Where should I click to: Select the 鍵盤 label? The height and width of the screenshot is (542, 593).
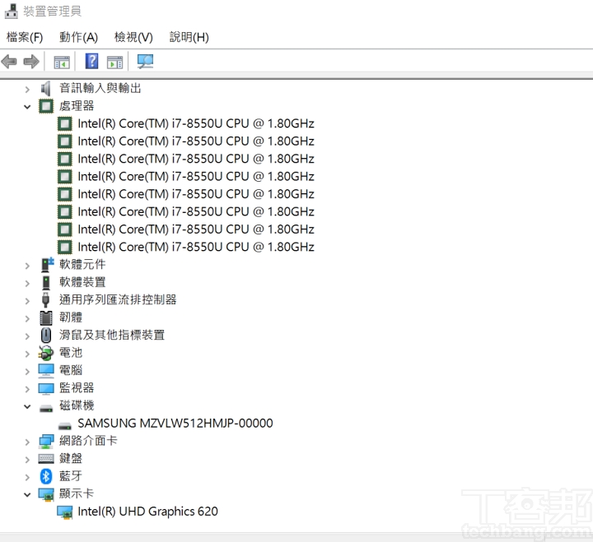(70, 459)
